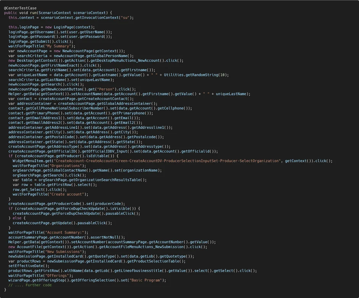This screenshot has width=359, height=298.
Task: Click the contact.getEmailAddress1() line
Action: [74, 118]
